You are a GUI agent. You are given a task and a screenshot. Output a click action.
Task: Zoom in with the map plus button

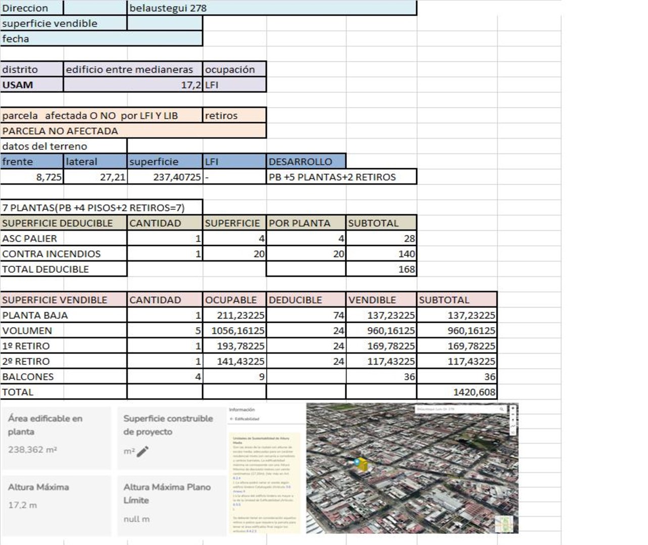pyautogui.click(x=513, y=408)
